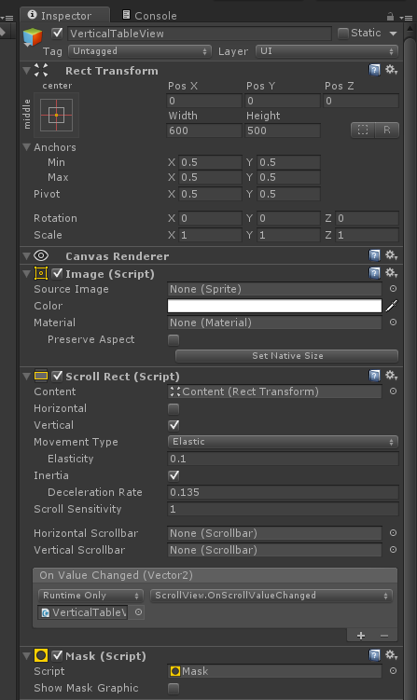Viewport: 417px width, 700px height.
Task: Add event listener with plus icon
Action: [x=361, y=636]
